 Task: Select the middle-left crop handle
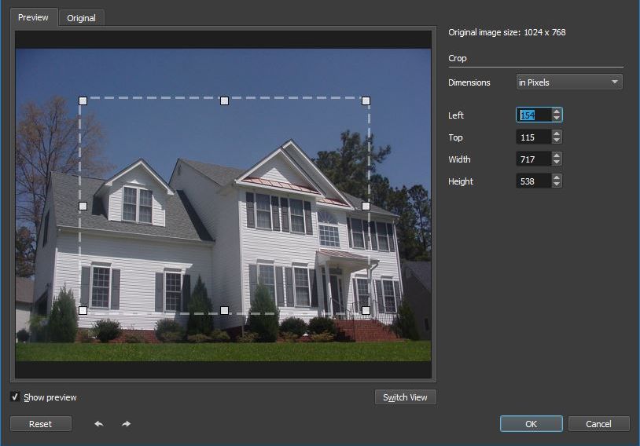tap(83, 206)
